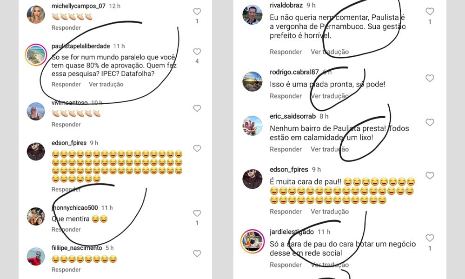Reply to eric_saidsorrab's comment

(x=286, y=149)
